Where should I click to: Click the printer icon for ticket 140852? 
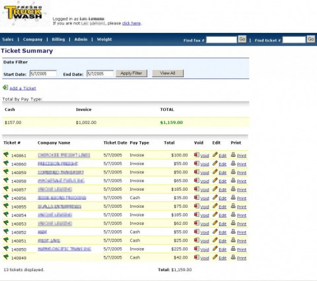coord(233,232)
